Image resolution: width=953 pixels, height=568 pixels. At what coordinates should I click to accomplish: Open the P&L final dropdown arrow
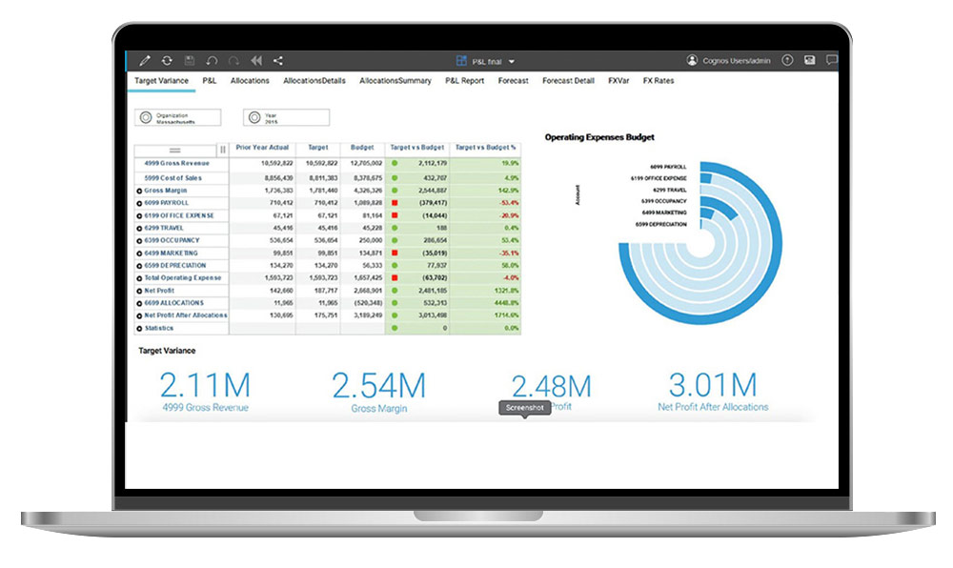click(511, 61)
